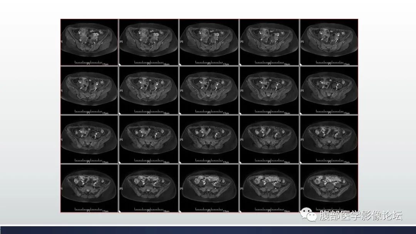This screenshot has height=234, width=416.
Task: Open the second MRI slice in the top row
Action: coord(149,40)
